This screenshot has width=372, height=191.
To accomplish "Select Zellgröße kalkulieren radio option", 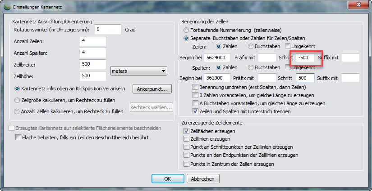I will (x=17, y=100).
